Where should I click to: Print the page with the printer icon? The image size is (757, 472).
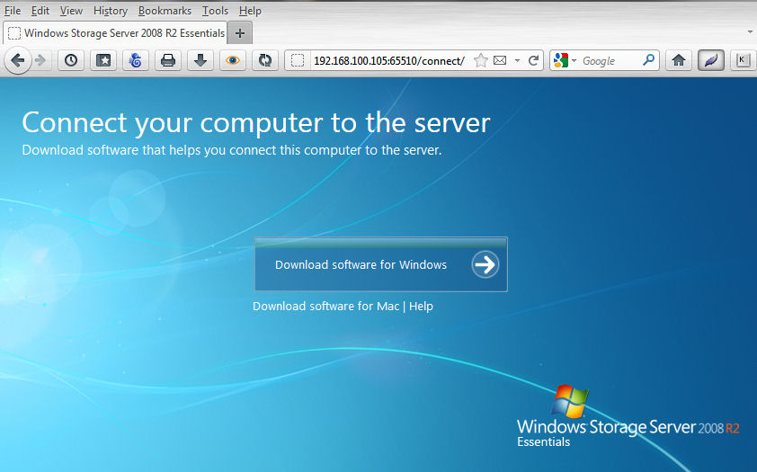coord(168,60)
